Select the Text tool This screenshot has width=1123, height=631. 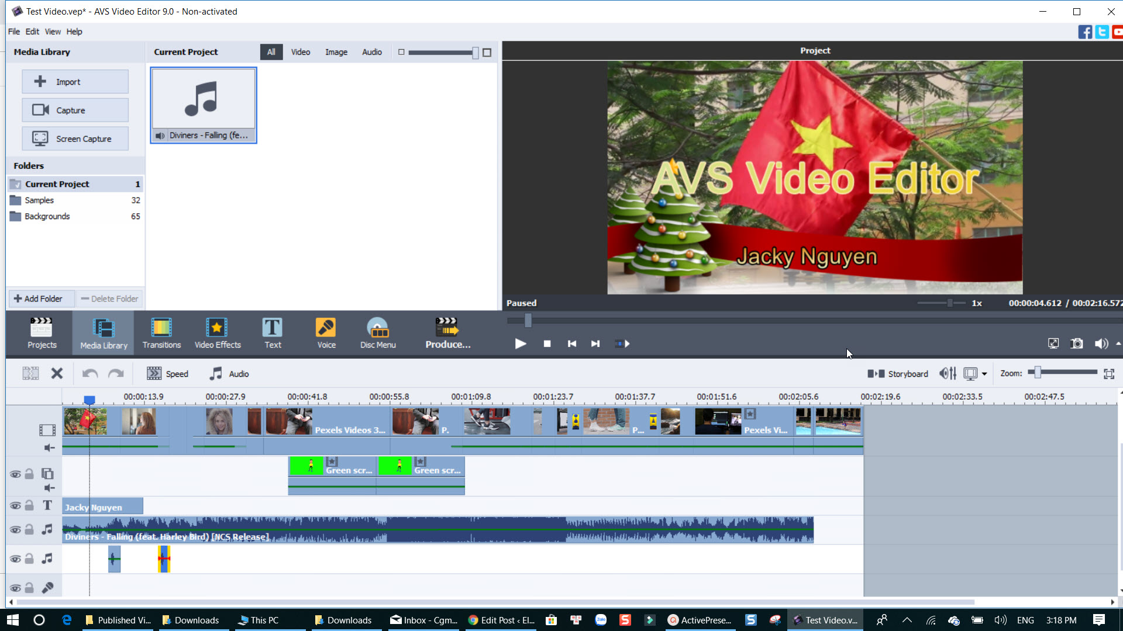pos(273,332)
